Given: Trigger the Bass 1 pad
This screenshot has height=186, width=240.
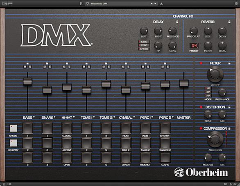Looking at the screenshot, I should point(27,128).
